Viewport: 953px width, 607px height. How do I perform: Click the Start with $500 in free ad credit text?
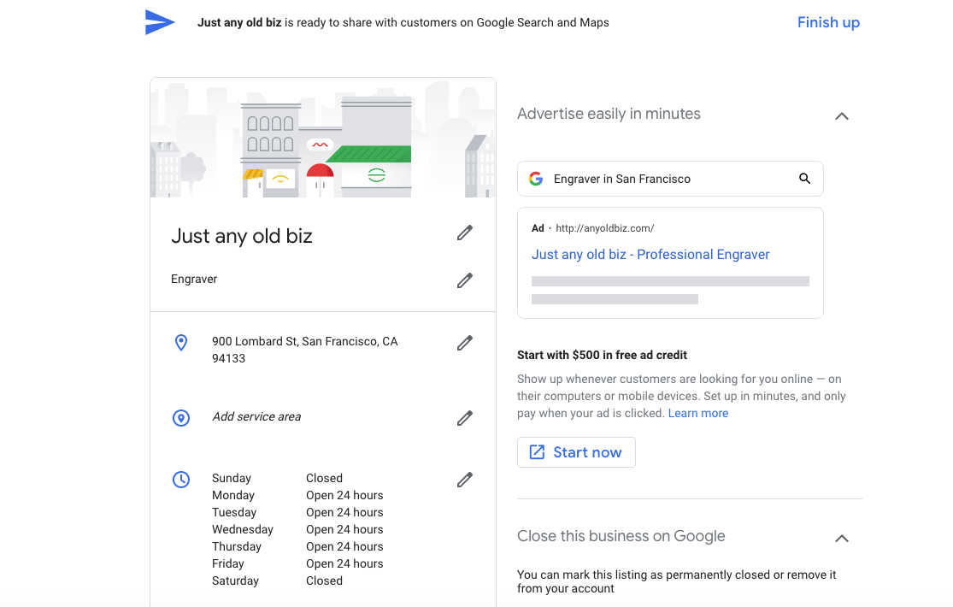tap(603, 355)
